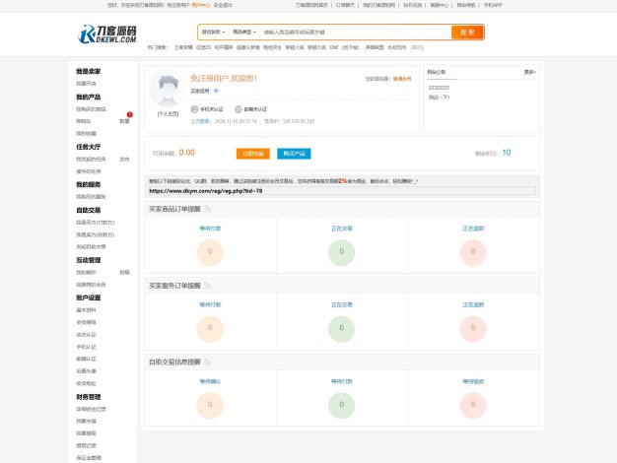617x463 pixels.
Task: Select the 可用余额 amount 0.00
Action: tap(187, 153)
